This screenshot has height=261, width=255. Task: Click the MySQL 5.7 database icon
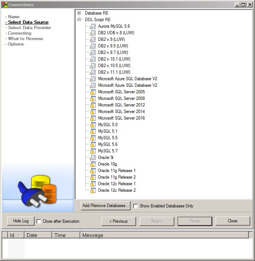click(93, 151)
